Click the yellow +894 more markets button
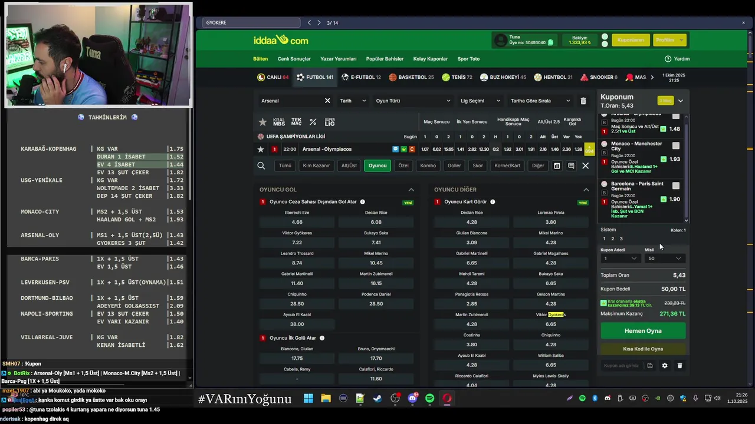Image resolution: width=755 pixels, height=424 pixels. tap(589, 149)
